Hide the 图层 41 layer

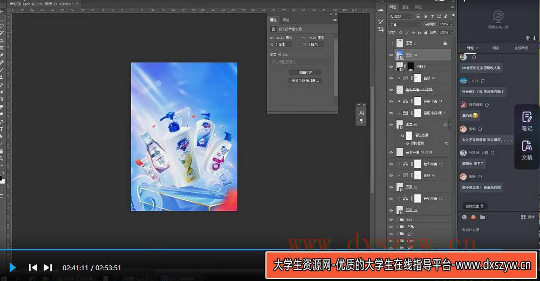[391, 125]
